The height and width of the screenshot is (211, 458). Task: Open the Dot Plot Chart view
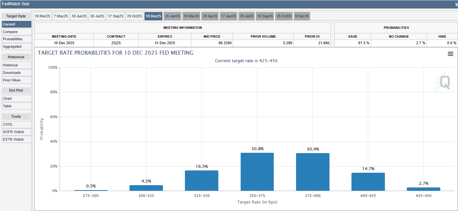click(16, 98)
